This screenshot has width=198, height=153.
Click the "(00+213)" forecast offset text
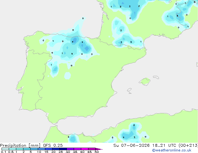(x=188, y=146)
